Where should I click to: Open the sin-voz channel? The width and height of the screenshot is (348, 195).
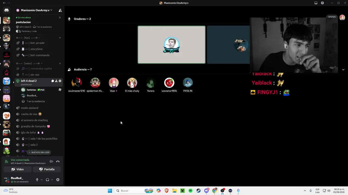pyautogui.click(x=38, y=75)
